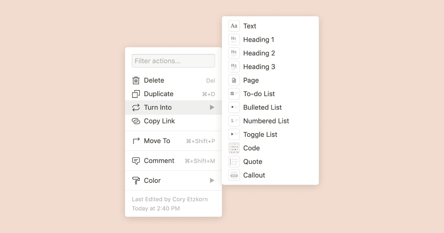Screen dimensions: 444x233
Task: Select the Callout block option
Action: [x=254, y=175]
